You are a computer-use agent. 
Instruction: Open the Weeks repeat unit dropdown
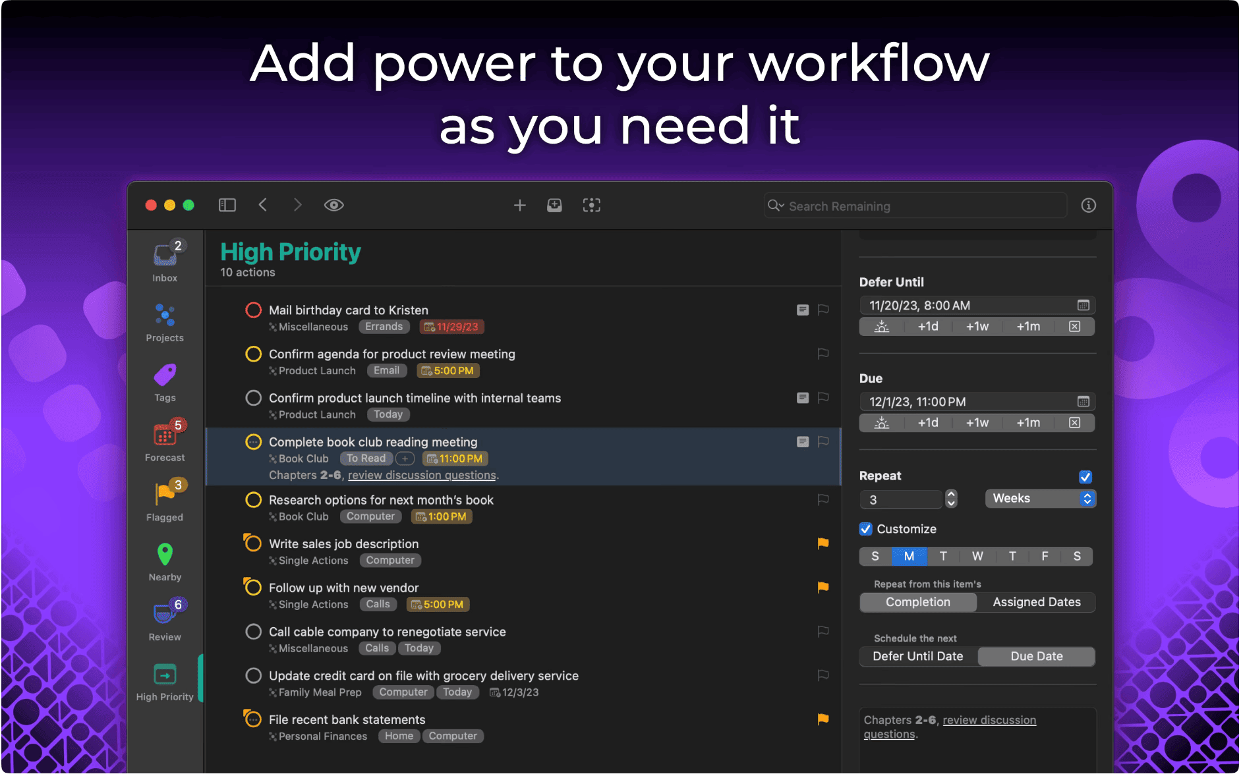(x=1040, y=499)
